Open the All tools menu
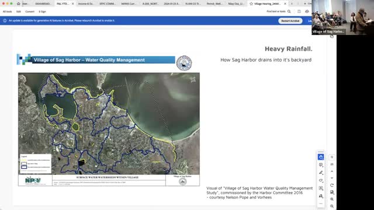Viewport: 374px width, 210px height. [7, 12]
